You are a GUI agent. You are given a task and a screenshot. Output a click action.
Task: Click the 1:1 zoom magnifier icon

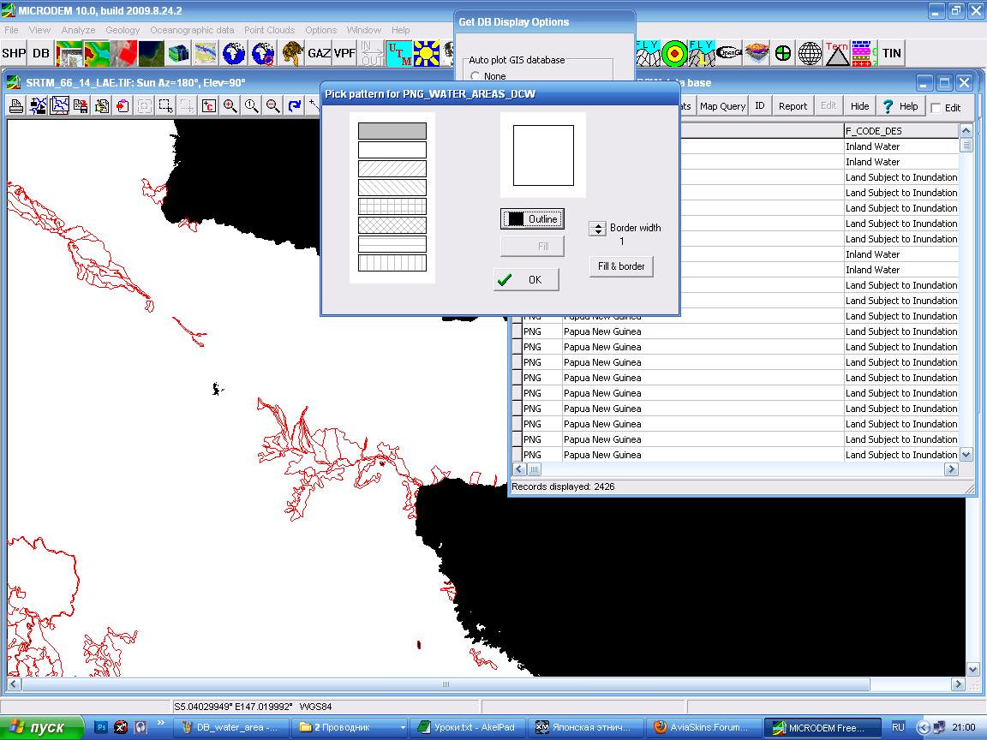click(x=251, y=105)
